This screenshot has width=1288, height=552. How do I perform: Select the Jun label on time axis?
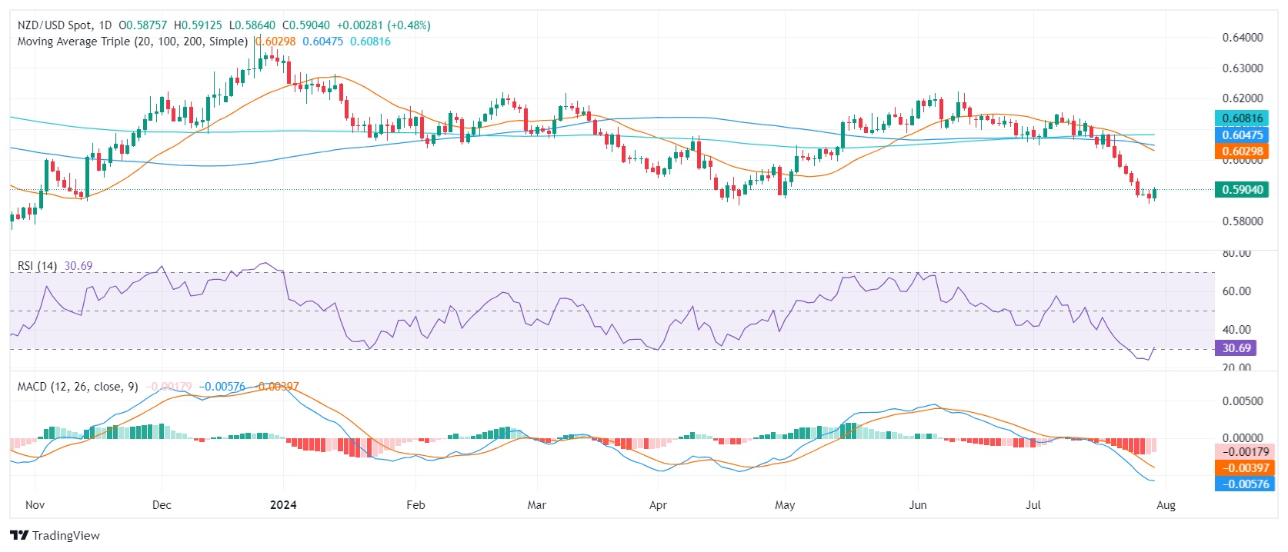tap(917, 505)
